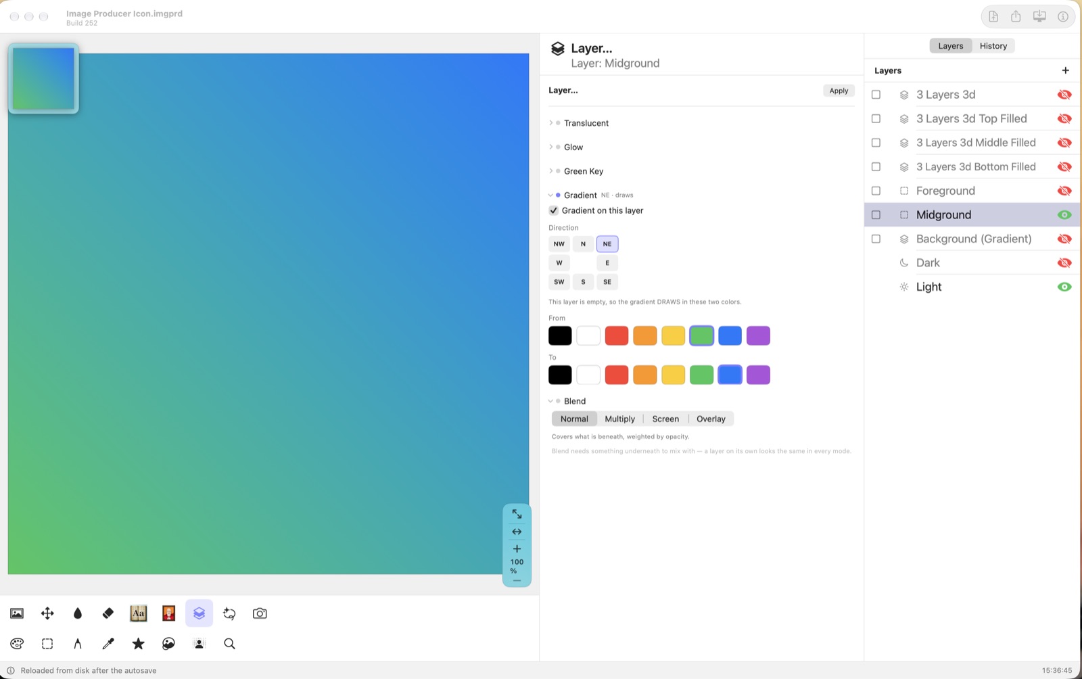This screenshot has width=1082, height=679.
Task: Add a new layer with plus button
Action: (x=1066, y=70)
